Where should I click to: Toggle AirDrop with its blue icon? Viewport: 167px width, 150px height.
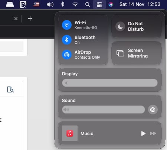(67, 55)
